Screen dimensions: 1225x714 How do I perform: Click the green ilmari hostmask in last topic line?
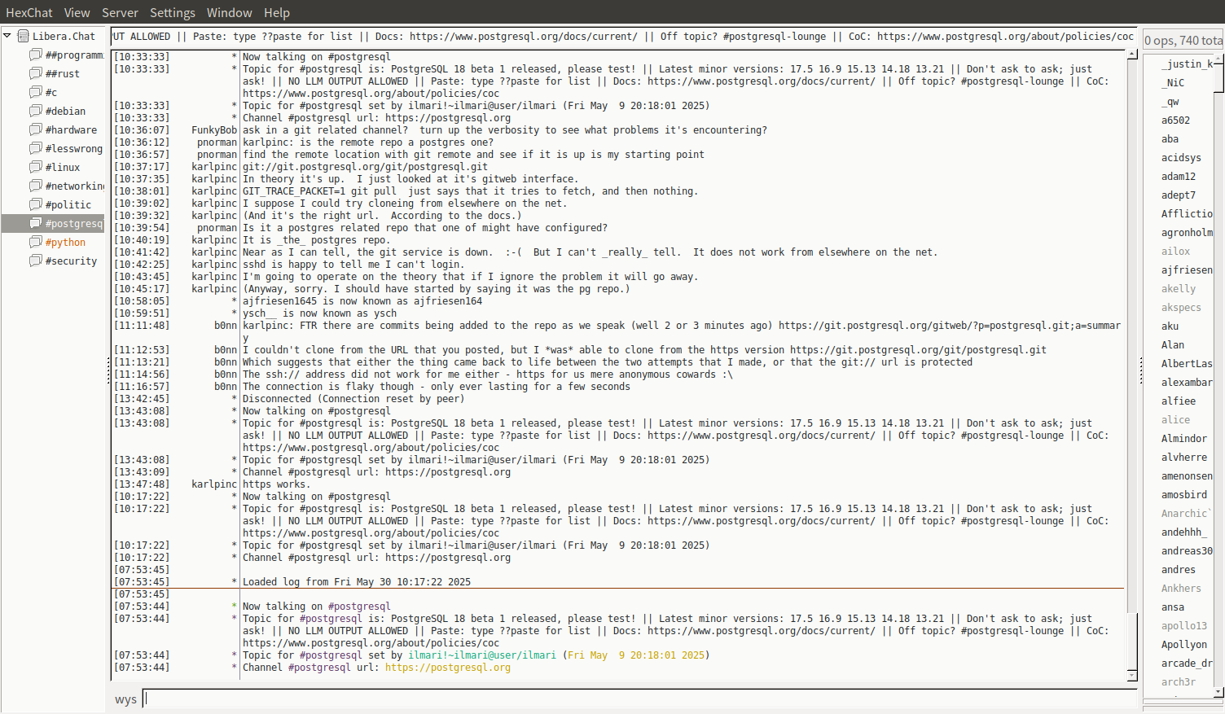[482, 655]
